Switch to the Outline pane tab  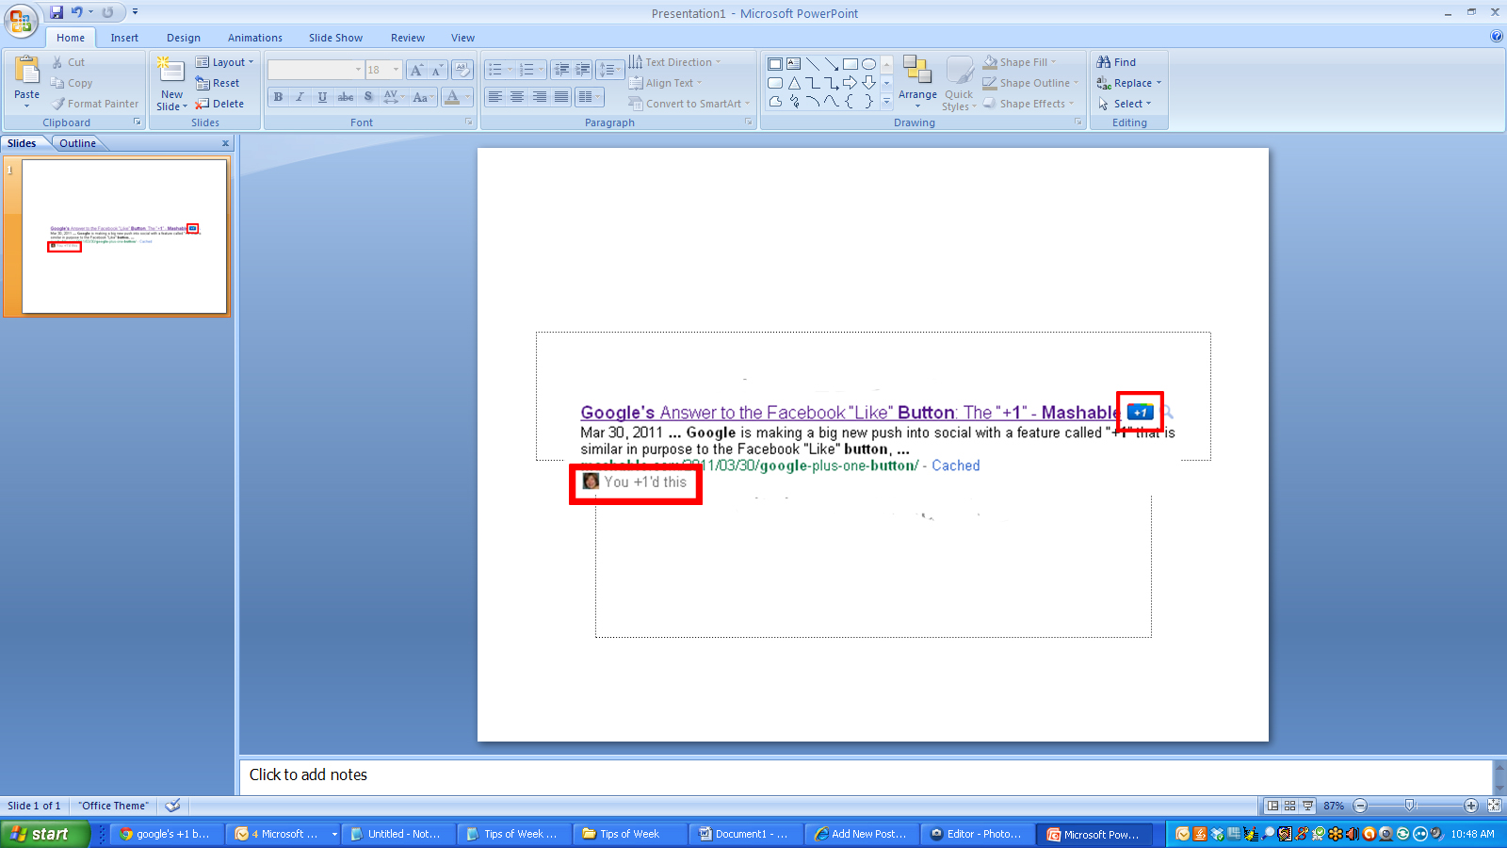[x=77, y=143]
